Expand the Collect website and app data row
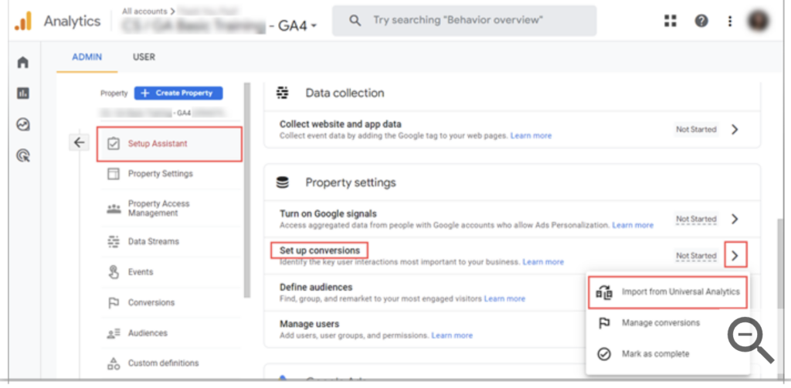The width and height of the screenshot is (791, 388). click(x=735, y=129)
